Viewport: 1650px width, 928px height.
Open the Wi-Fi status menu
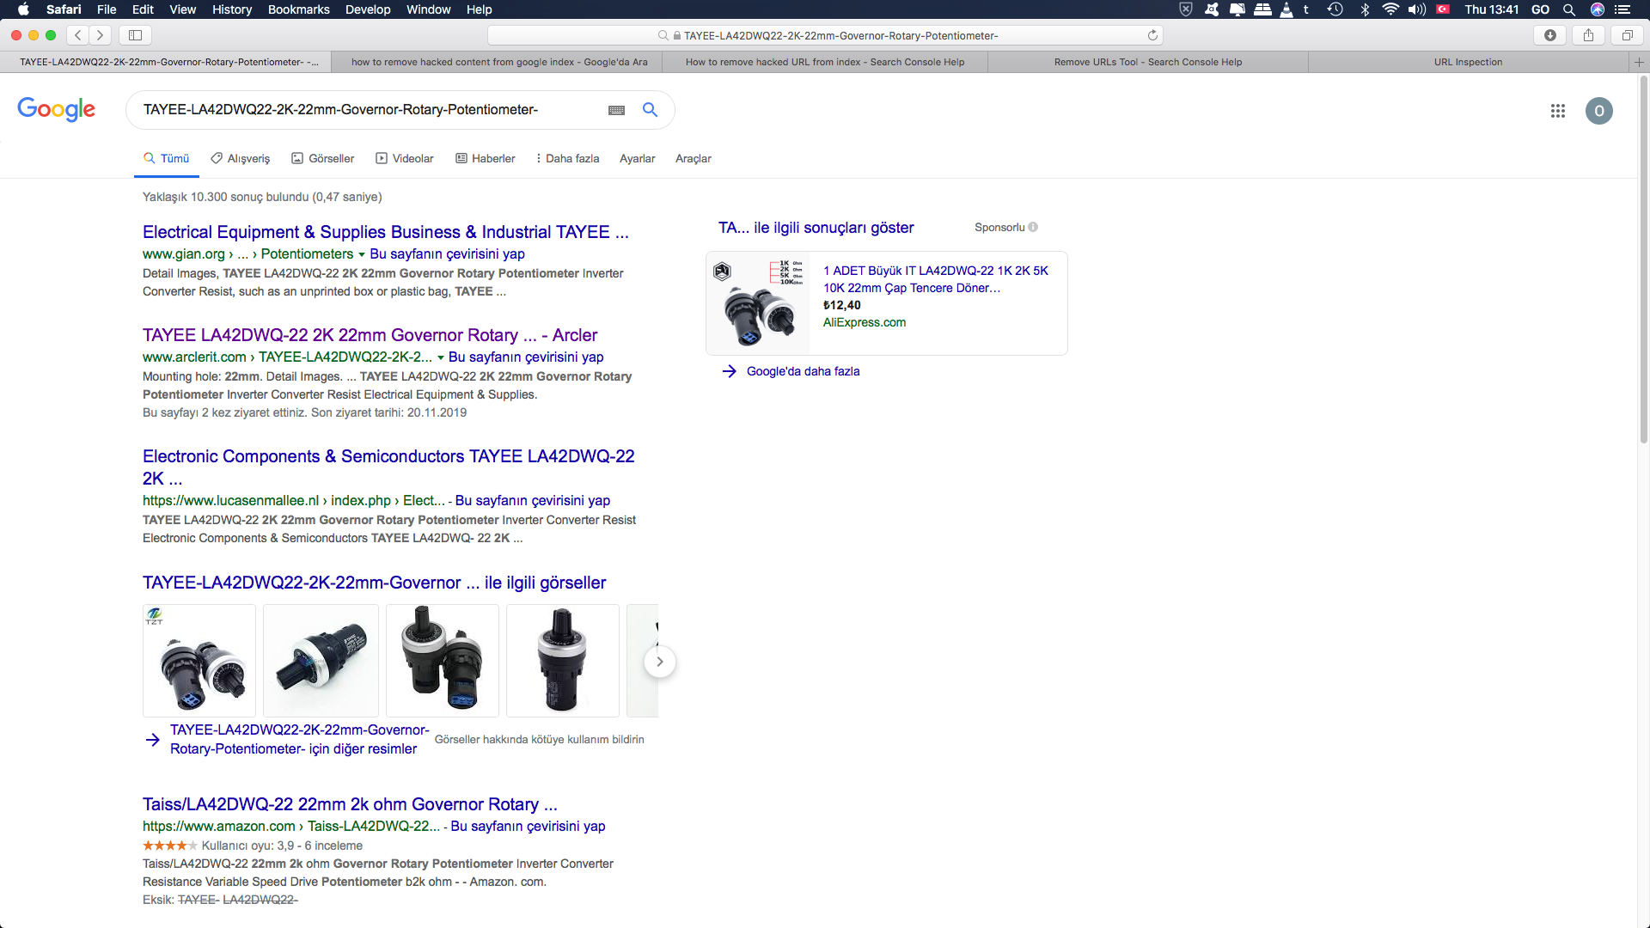(1390, 9)
